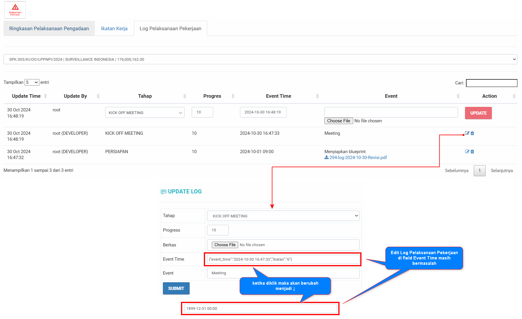Focus the Cari search input field
Screen dimensions: 522x319
[x=491, y=83]
